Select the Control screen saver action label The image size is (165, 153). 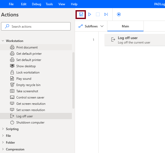pyautogui.click(x=30, y=97)
